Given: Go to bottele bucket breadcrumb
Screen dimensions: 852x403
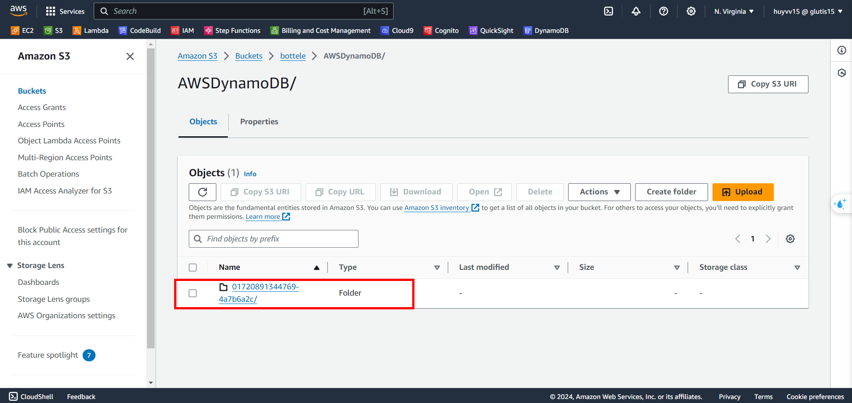Looking at the screenshot, I should [293, 56].
